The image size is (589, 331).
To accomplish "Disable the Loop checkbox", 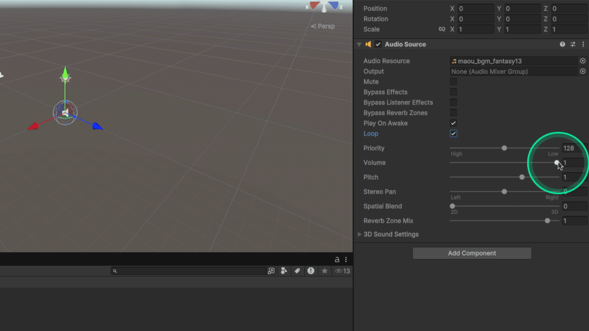I will (454, 133).
